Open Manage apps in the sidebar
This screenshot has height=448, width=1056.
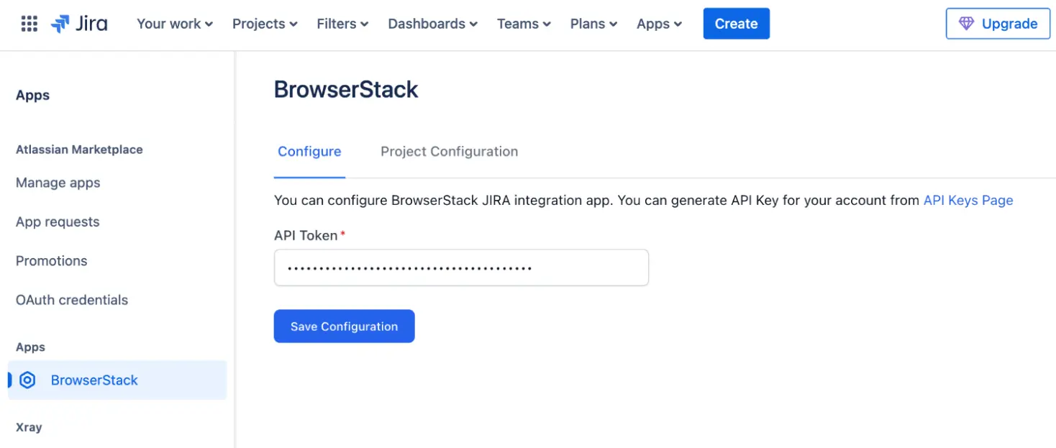[58, 183]
